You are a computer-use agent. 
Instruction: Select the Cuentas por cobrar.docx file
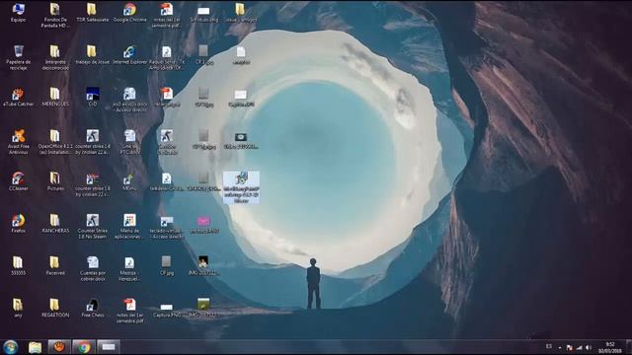(92, 269)
